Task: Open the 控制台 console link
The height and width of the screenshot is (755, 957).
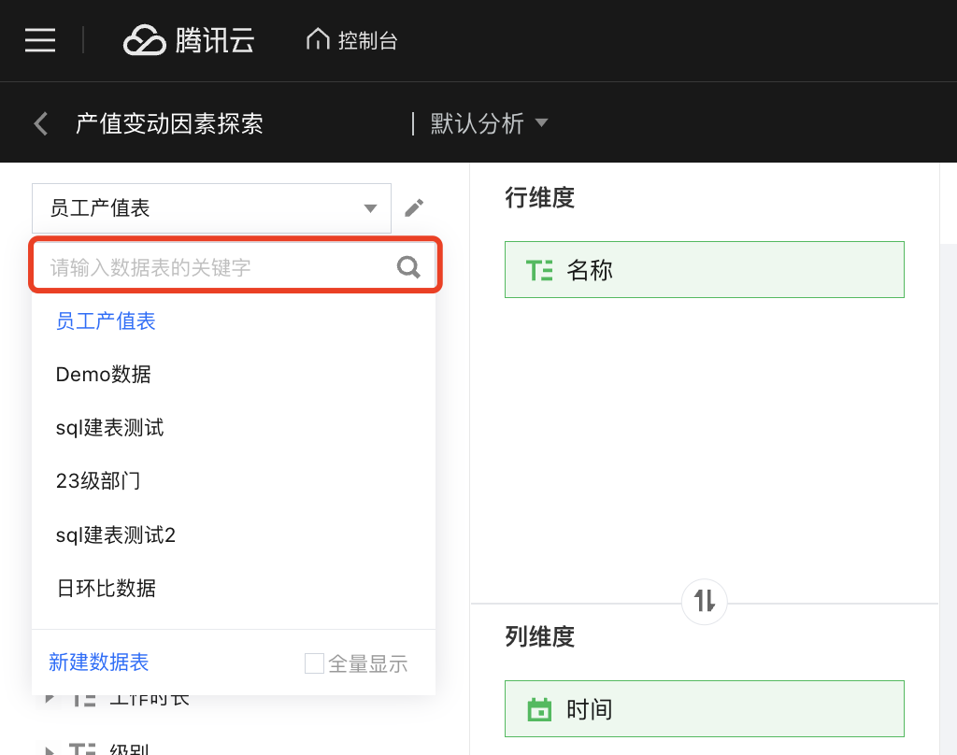Action: tap(367, 40)
